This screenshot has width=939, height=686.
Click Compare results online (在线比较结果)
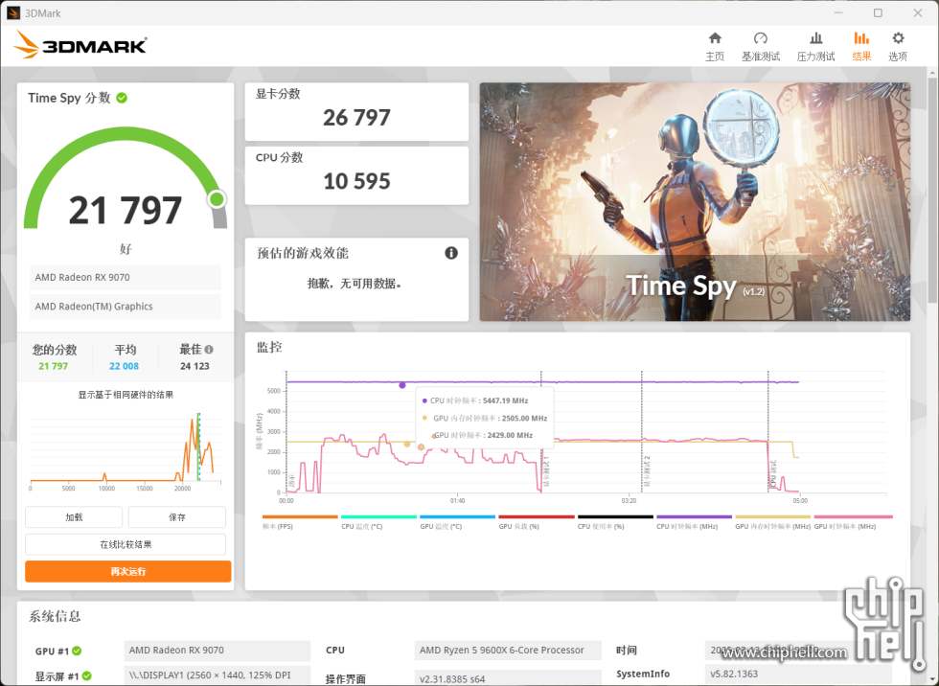(x=126, y=544)
